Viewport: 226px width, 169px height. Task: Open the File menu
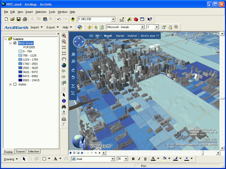point(6,12)
